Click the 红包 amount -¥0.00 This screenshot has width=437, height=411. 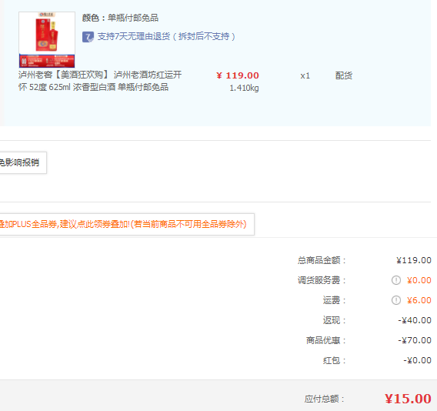[x=418, y=360]
